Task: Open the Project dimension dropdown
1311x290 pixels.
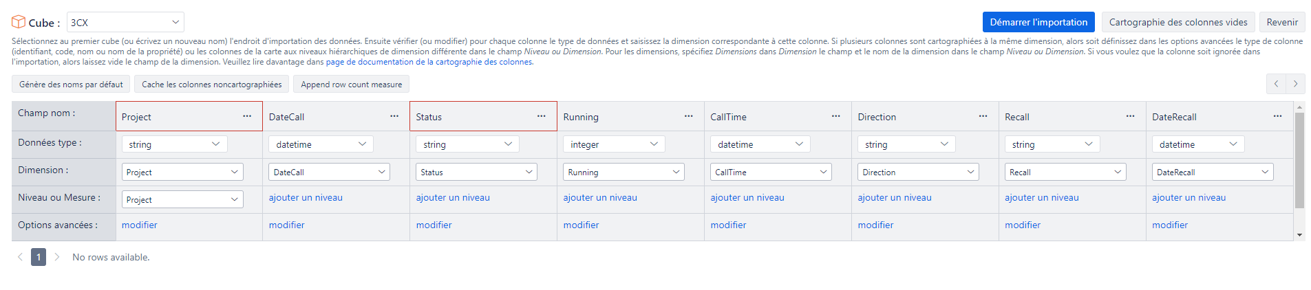Action: click(182, 172)
